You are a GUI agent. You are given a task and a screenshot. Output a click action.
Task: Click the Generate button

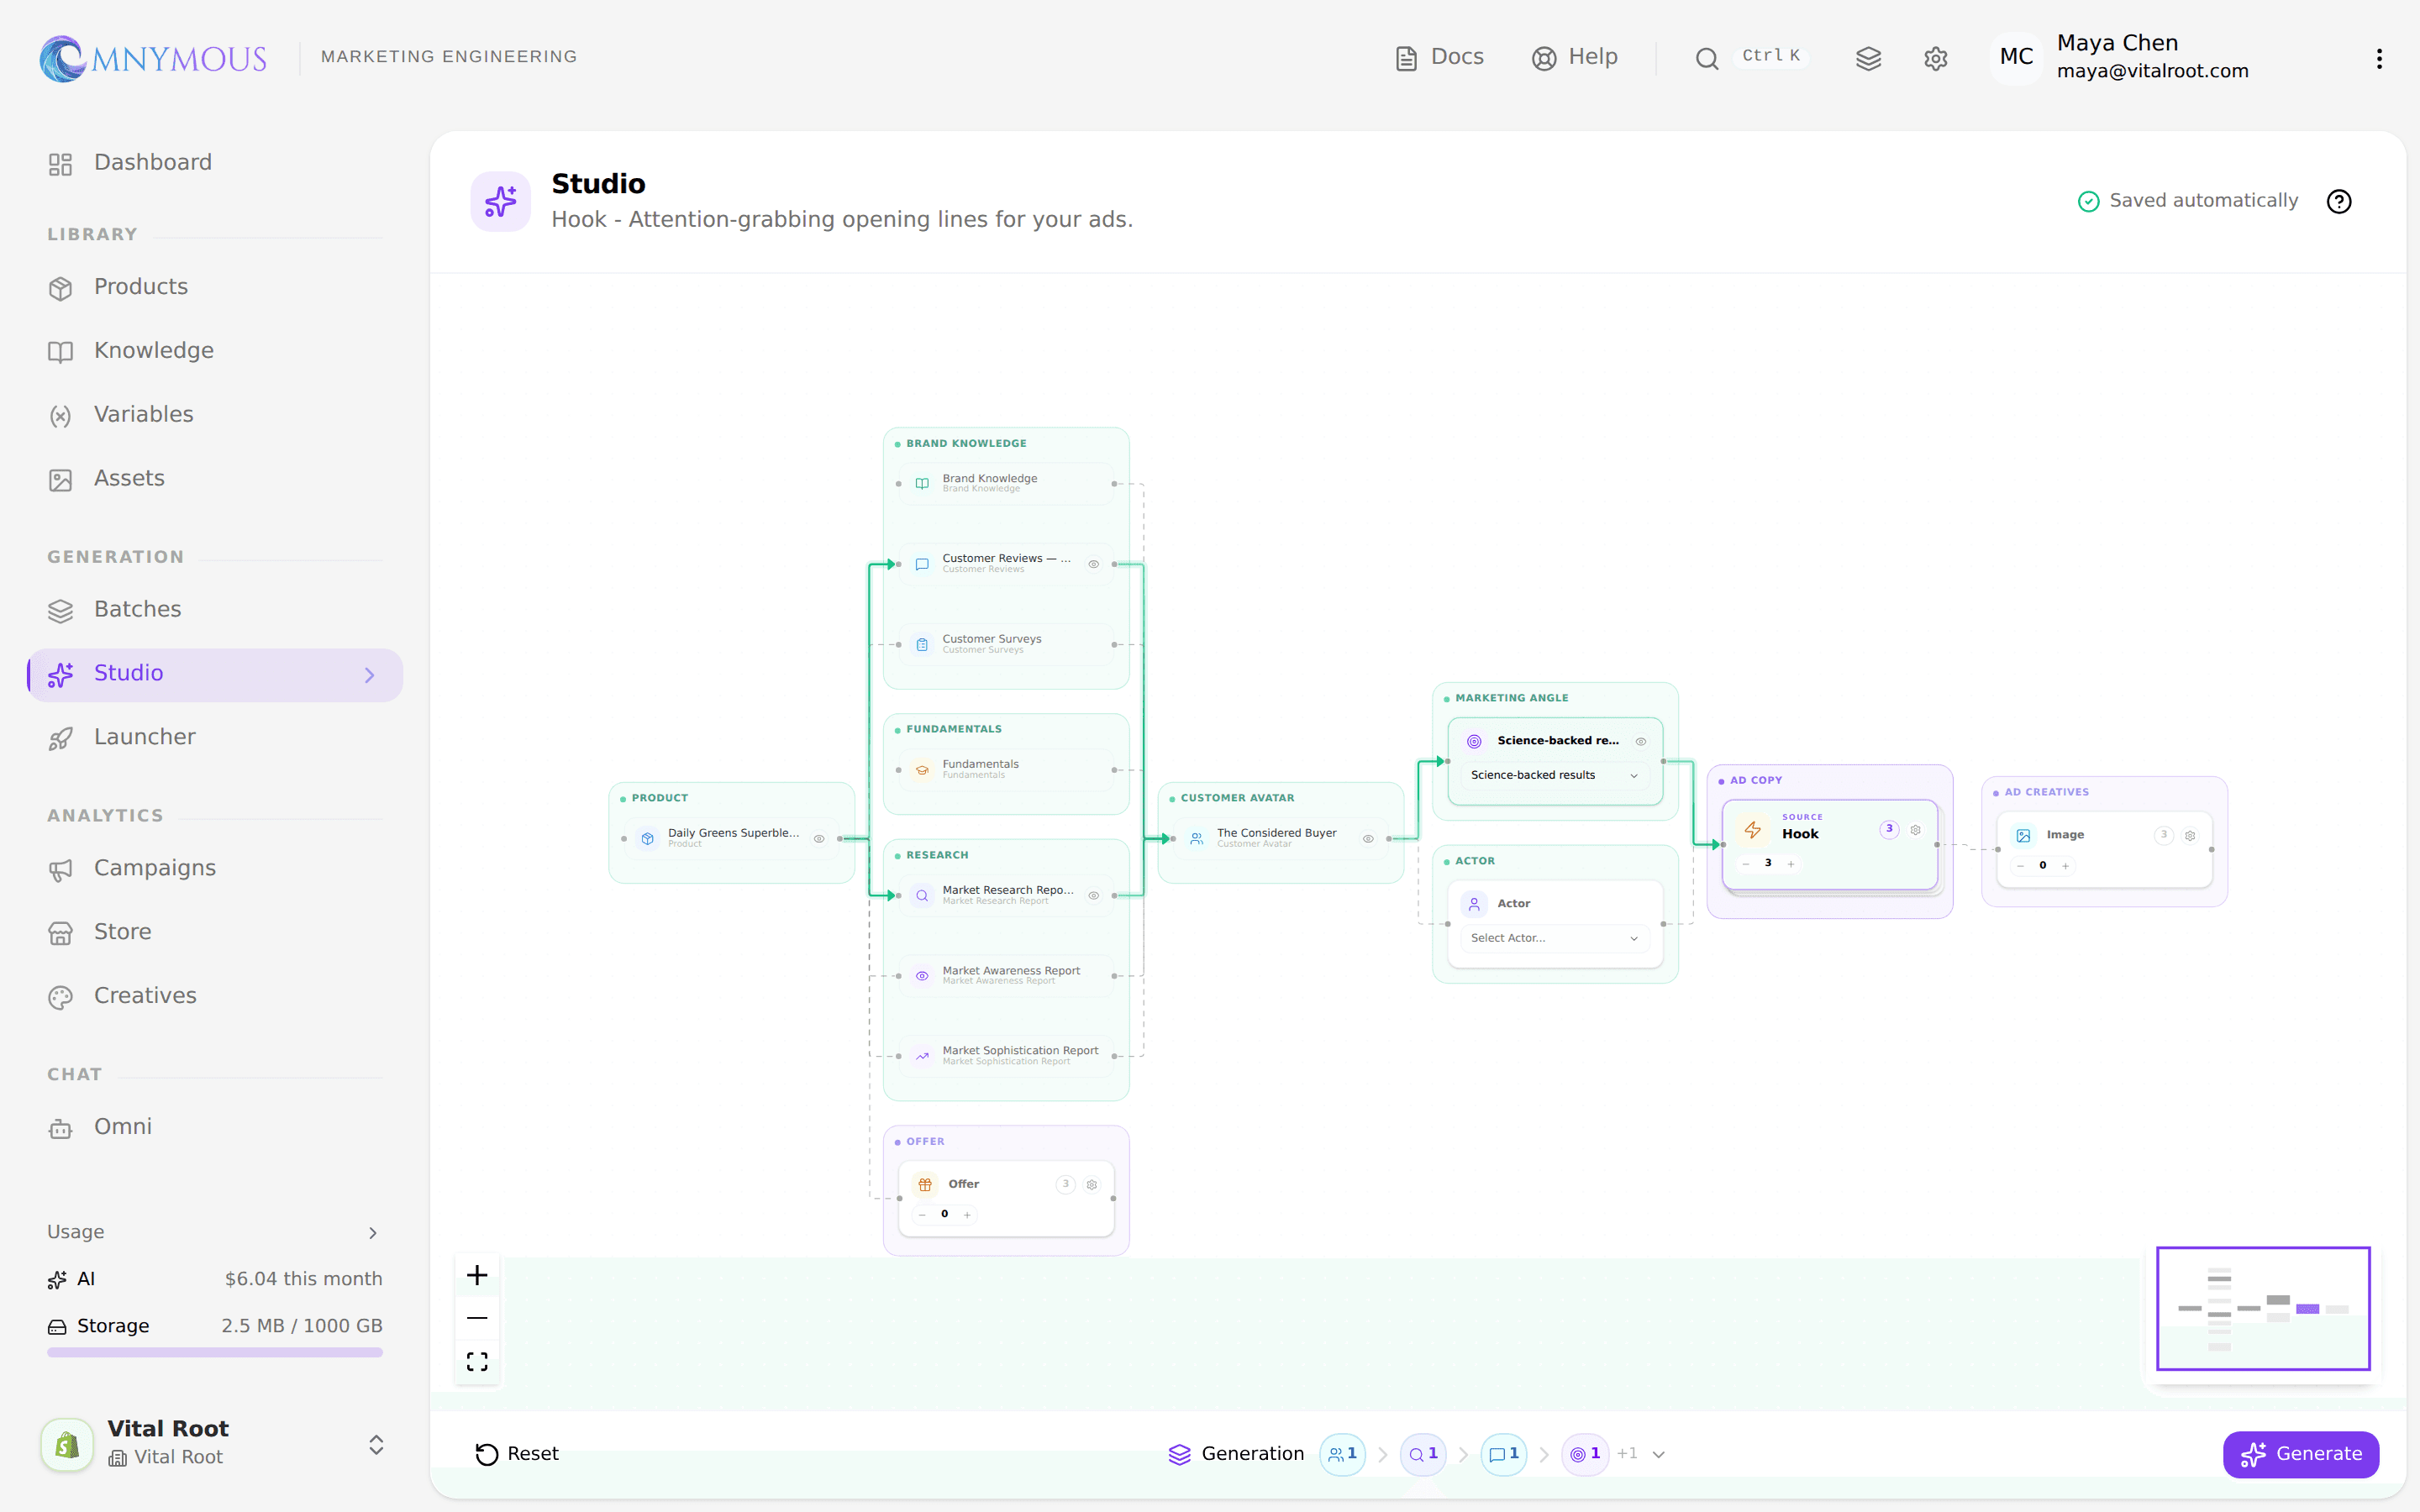[2300, 1454]
